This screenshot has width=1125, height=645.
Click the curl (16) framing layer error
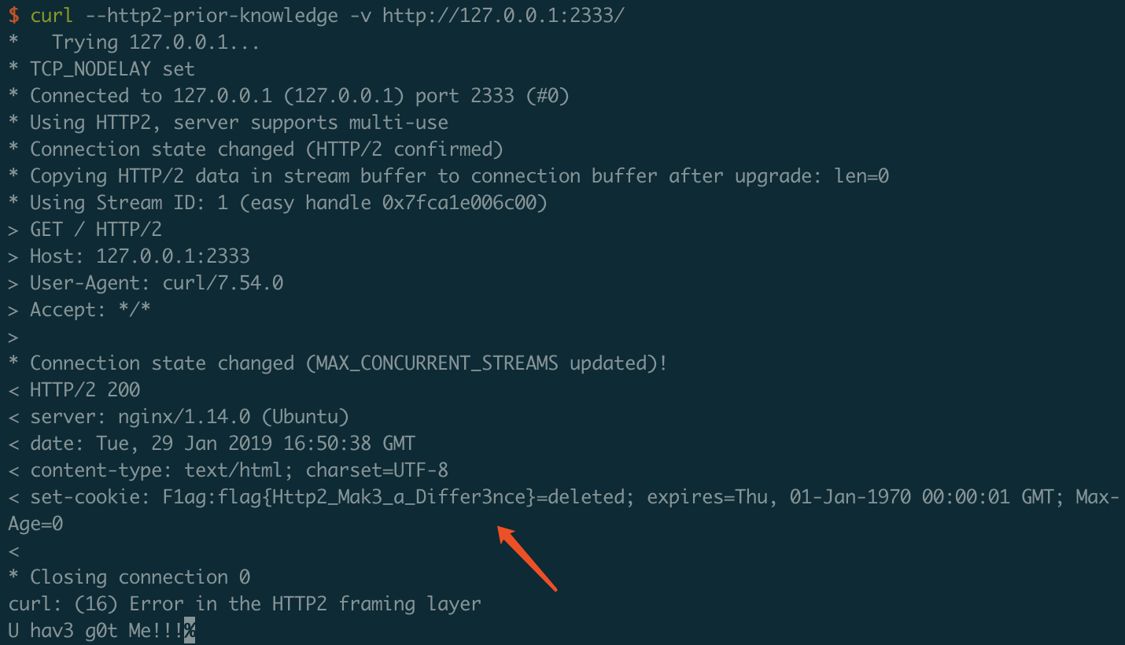click(x=245, y=604)
